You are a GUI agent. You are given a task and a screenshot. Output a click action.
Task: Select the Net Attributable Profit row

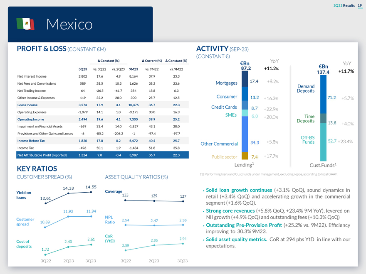click(102, 155)
